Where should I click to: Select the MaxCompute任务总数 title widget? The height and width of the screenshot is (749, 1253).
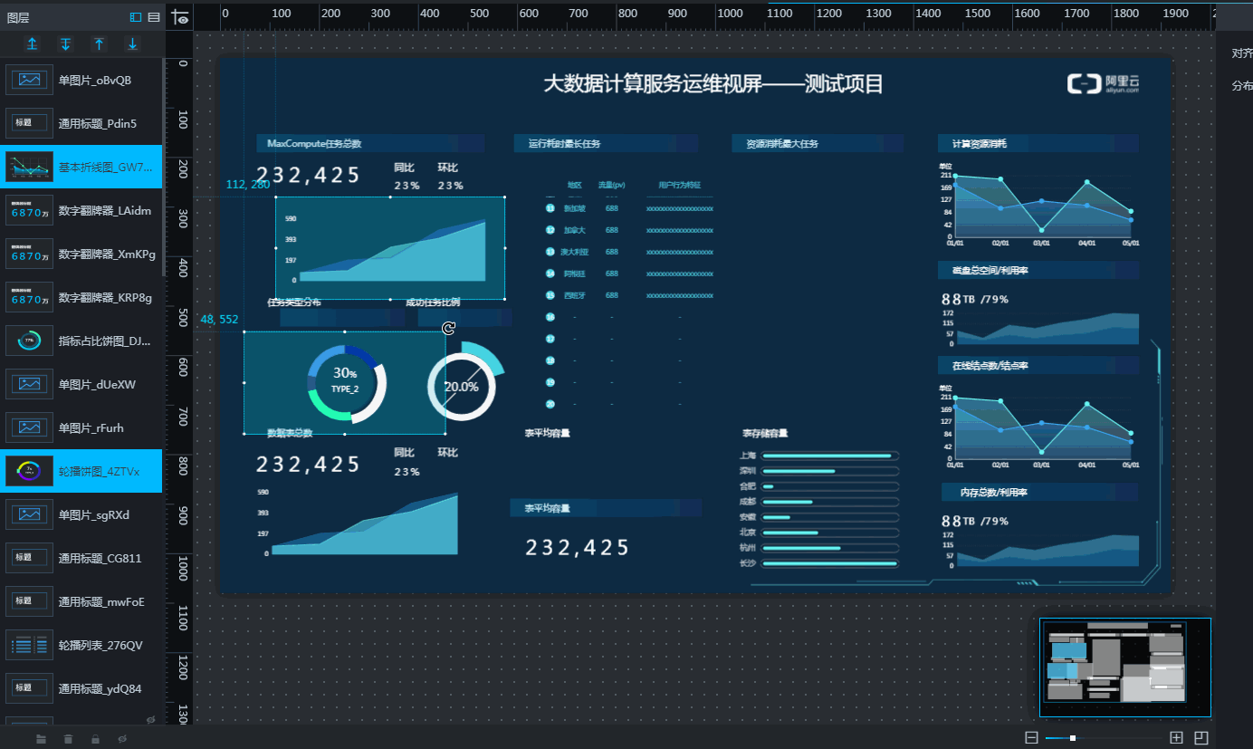click(x=371, y=143)
